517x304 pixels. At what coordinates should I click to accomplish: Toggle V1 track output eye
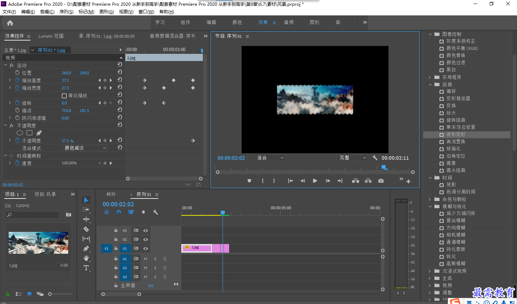[x=146, y=248]
